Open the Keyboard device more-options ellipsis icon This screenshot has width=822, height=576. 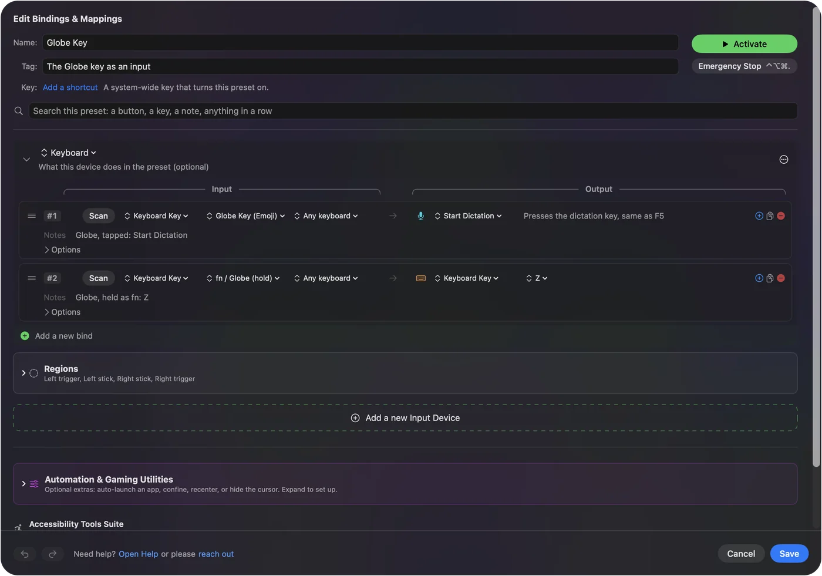(784, 160)
